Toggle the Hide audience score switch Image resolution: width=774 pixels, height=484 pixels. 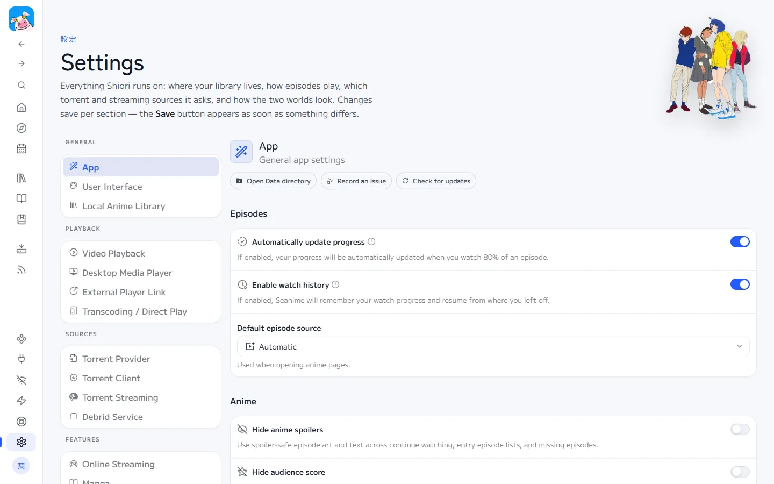coord(740,472)
